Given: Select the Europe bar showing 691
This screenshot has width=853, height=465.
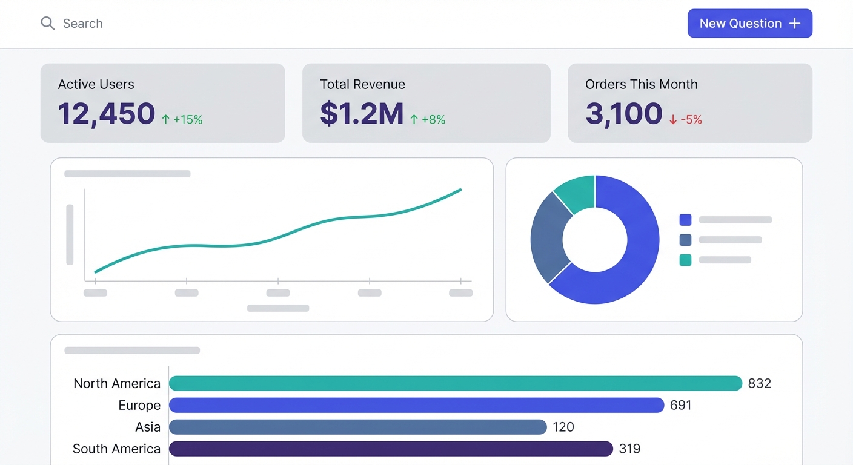Looking at the screenshot, I should [x=416, y=405].
